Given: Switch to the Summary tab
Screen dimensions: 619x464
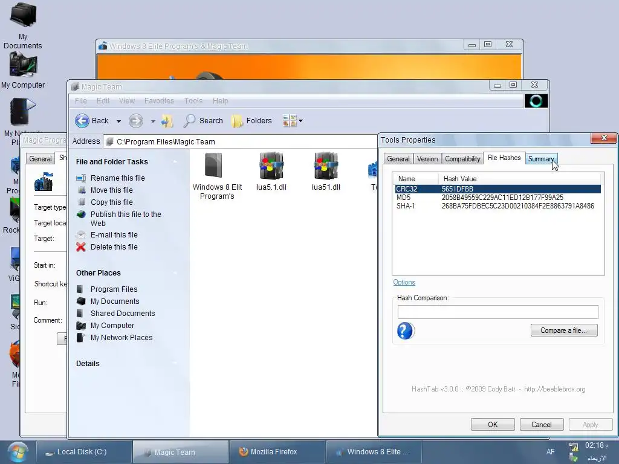Looking at the screenshot, I should 541,159.
